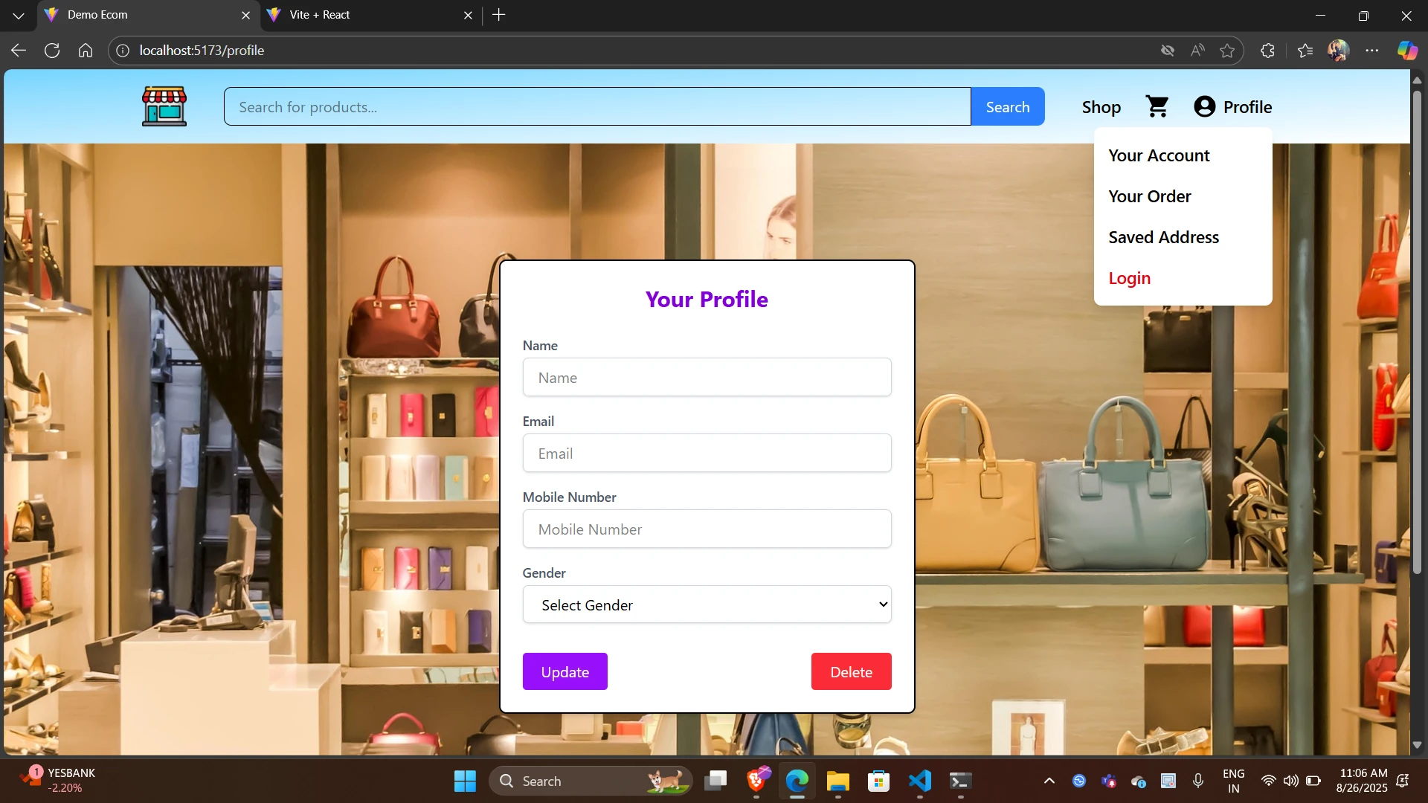Click the Shop navigation link

[1101, 107]
